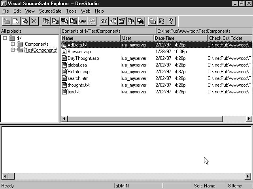The width and height of the screenshot is (253, 189).
Task: Collapse the $/ root project
Action: coord(6,38)
